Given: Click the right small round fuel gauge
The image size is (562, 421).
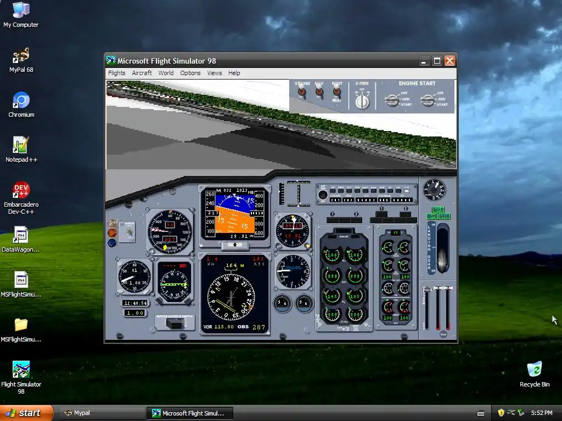Looking at the screenshot, I should pyautogui.click(x=304, y=303).
